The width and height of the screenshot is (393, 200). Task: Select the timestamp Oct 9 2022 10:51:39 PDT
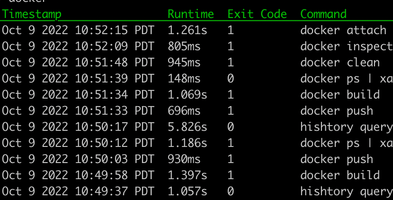[78, 79]
